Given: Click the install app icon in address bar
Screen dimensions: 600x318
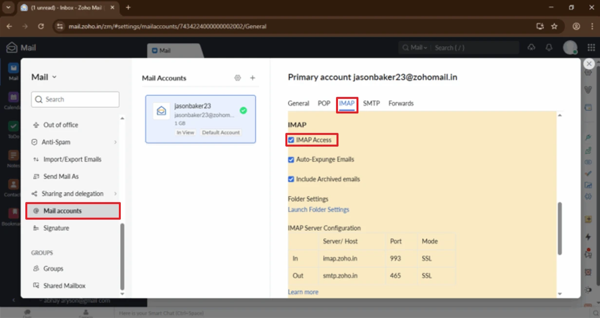Looking at the screenshot, I should [x=540, y=26].
